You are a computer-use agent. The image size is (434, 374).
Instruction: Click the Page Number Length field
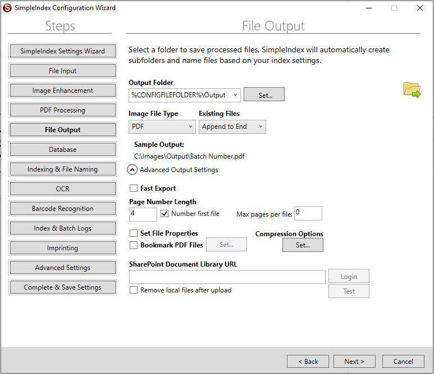(143, 215)
